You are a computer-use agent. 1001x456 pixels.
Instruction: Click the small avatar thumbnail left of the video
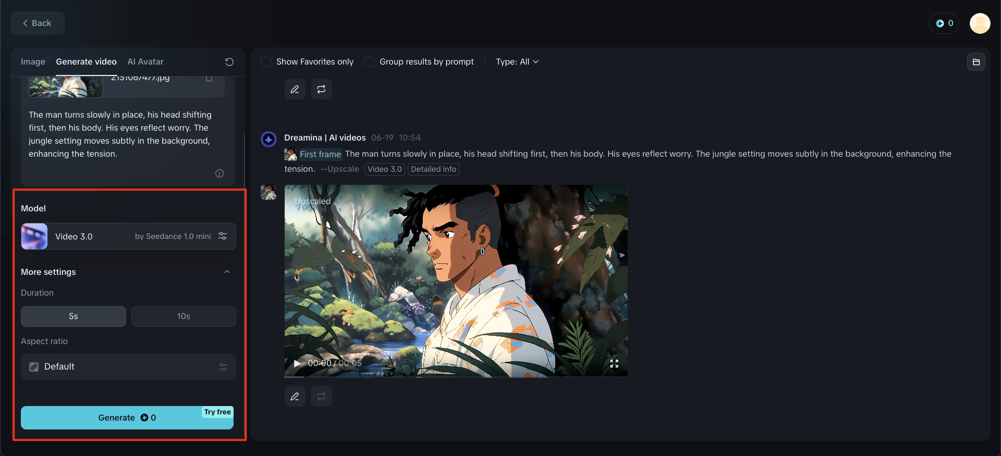coord(268,193)
